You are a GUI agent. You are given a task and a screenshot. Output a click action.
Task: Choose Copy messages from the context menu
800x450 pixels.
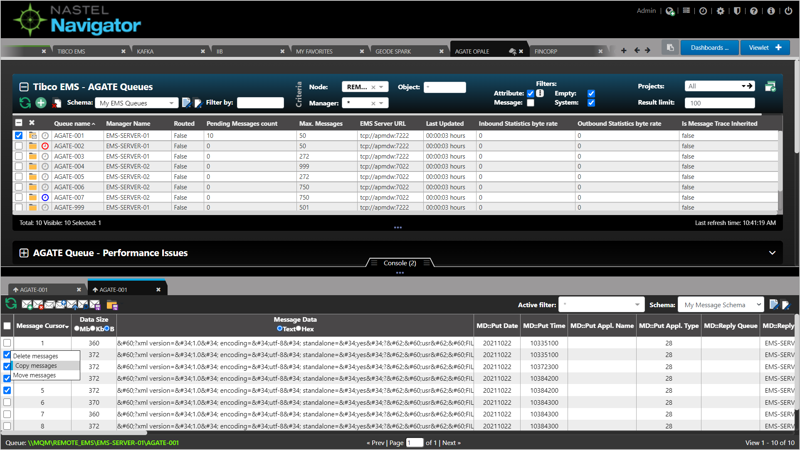tap(36, 366)
